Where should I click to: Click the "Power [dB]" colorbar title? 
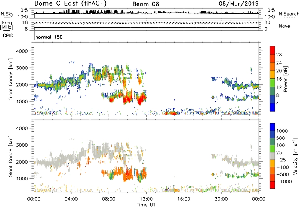tap(285, 79)
